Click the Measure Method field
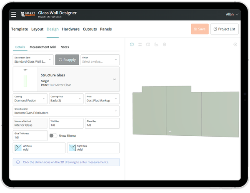Viewport: 250px width, 193px height. coord(30,123)
